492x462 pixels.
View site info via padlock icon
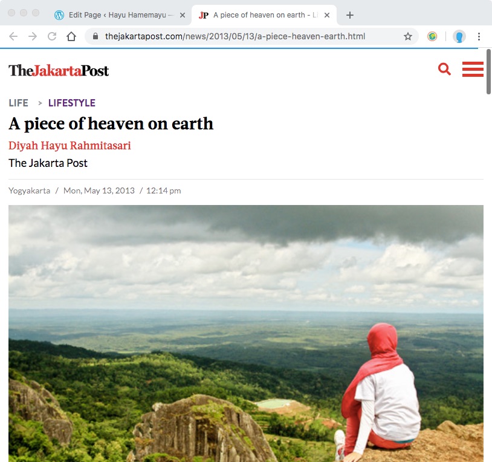point(95,36)
